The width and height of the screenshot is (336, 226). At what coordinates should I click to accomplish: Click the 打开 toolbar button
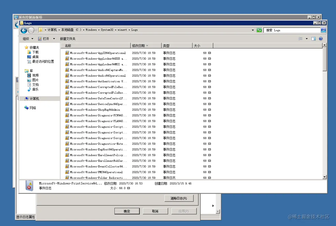44,39
